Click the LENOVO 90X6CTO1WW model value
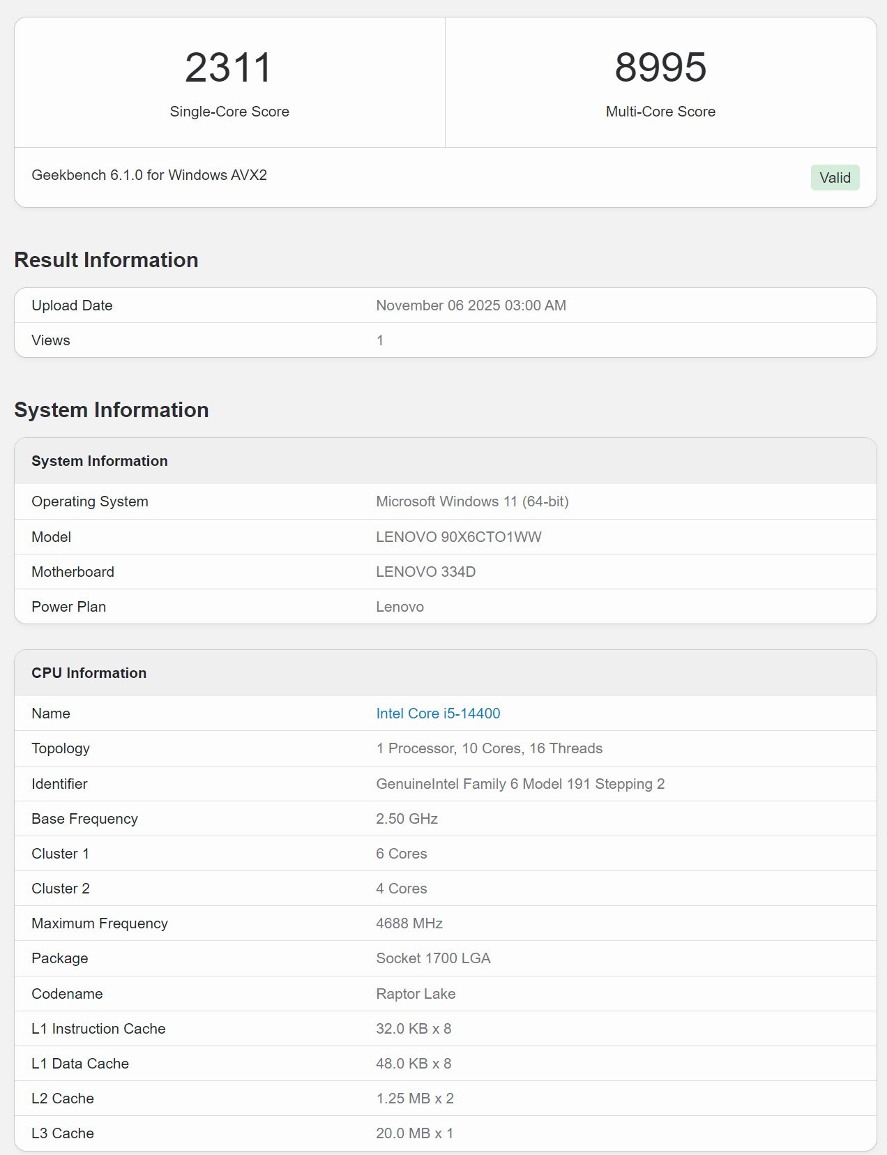The height and width of the screenshot is (1155, 887). [458, 537]
